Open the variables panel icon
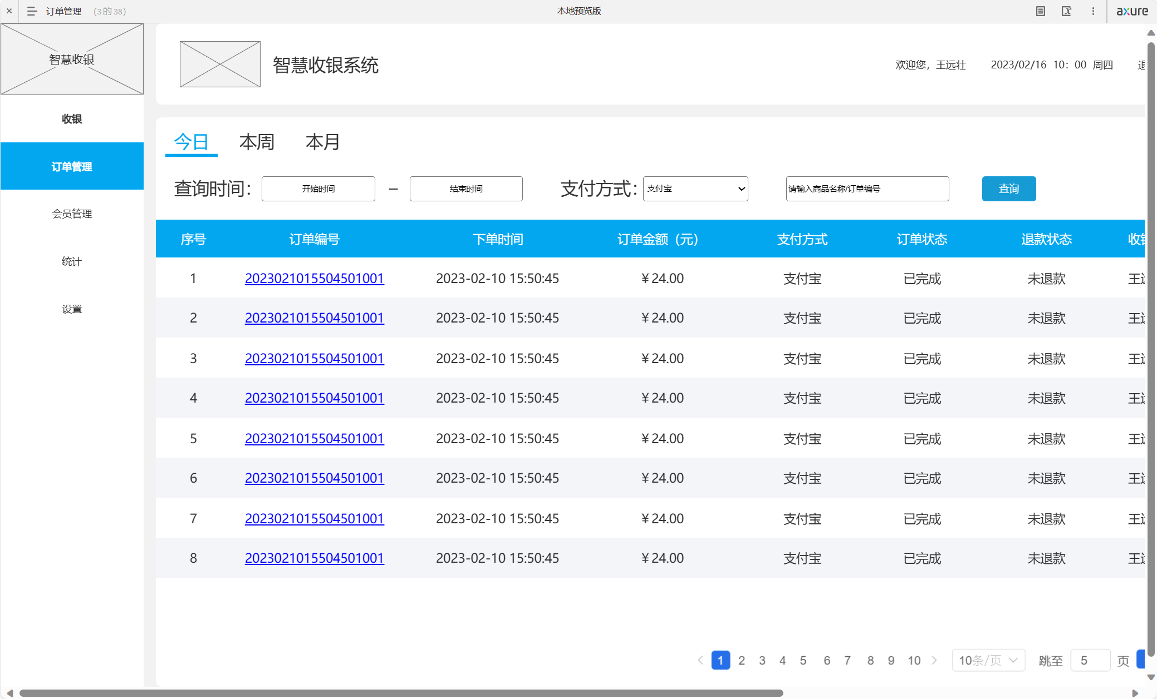This screenshot has height=699, width=1157. click(x=1066, y=11)
